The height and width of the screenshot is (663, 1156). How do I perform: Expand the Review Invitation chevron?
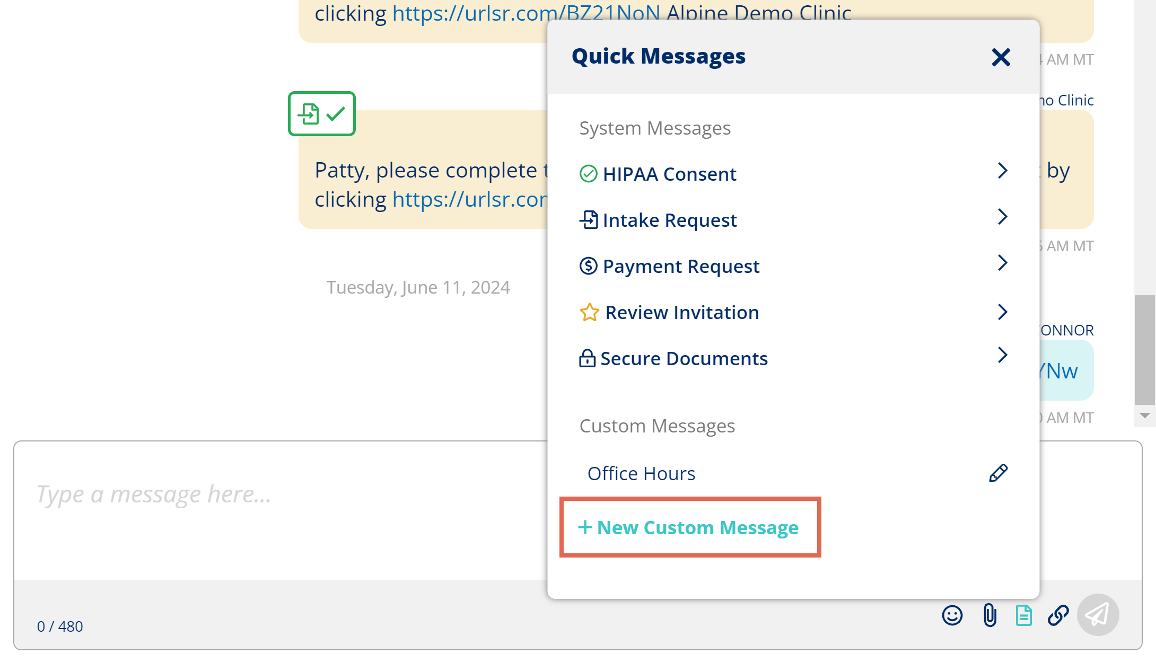click(x=1002, y=312)
